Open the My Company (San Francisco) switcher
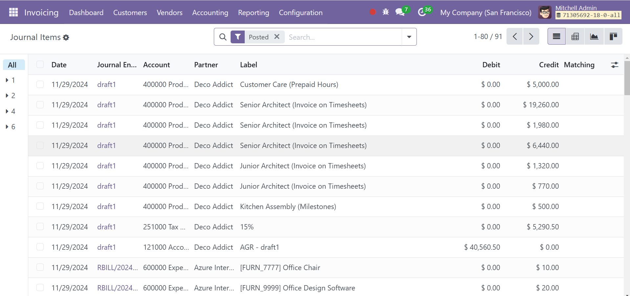630x296 pixels. [x=486, y=12]
